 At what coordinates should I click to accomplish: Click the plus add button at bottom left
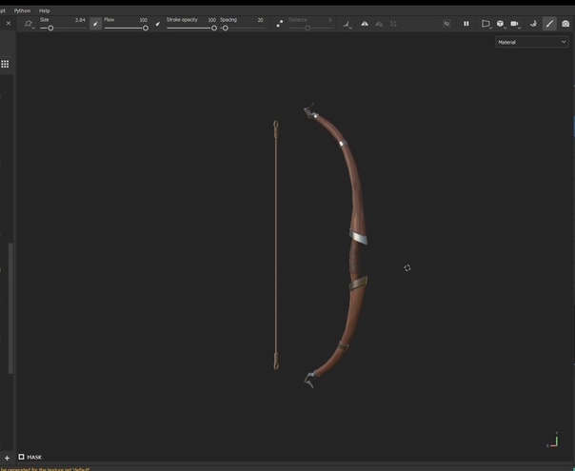coord(7,458)
